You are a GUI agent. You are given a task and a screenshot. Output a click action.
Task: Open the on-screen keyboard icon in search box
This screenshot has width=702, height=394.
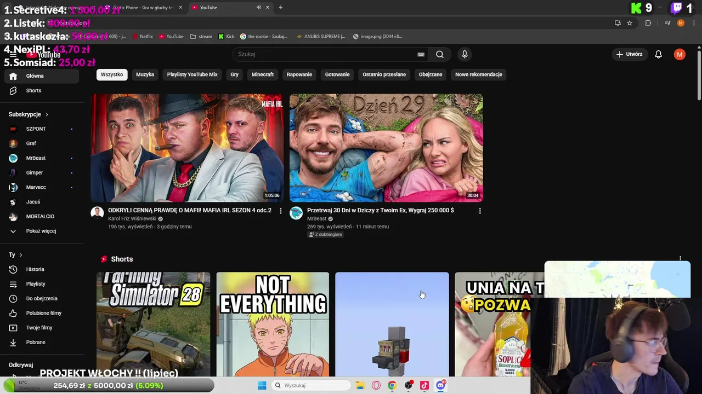pyautogui.click(x=421, y=54)
